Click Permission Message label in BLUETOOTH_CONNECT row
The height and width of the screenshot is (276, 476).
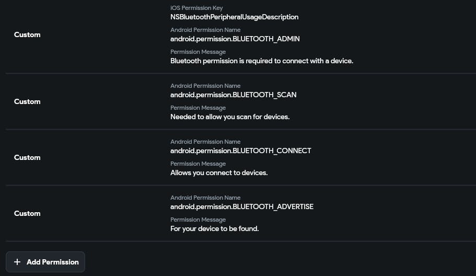tap(198, 164)
